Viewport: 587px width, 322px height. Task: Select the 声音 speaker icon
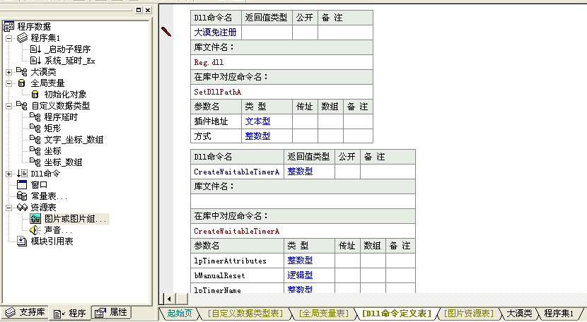pos(35,230)
